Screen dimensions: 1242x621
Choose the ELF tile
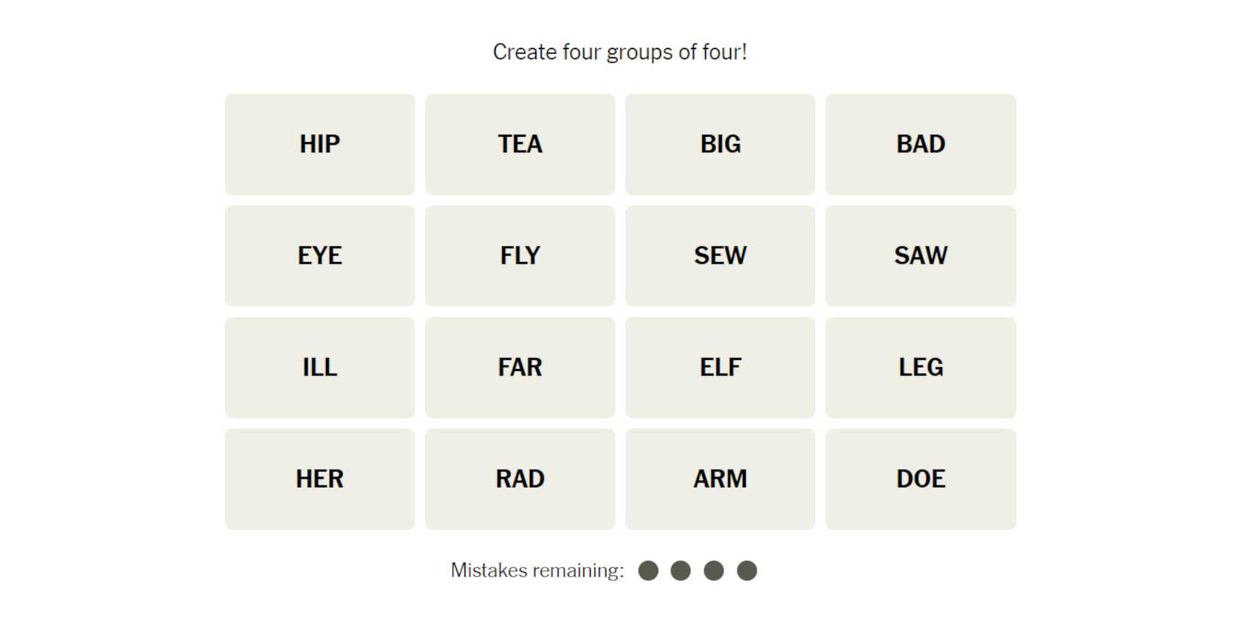pos(720,367)
